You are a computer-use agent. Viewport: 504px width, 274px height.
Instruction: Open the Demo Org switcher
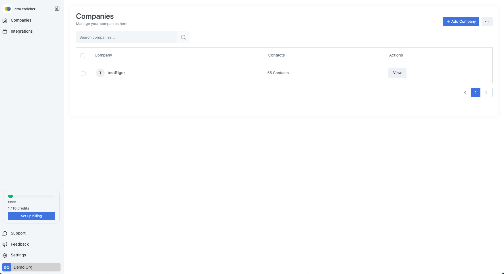tap(31, 267)
